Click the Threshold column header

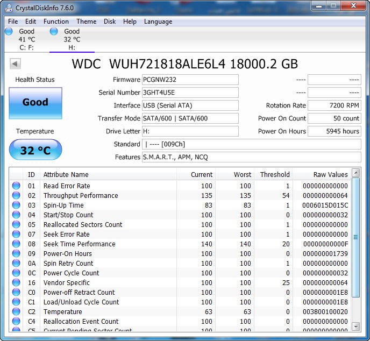(274, 174)
